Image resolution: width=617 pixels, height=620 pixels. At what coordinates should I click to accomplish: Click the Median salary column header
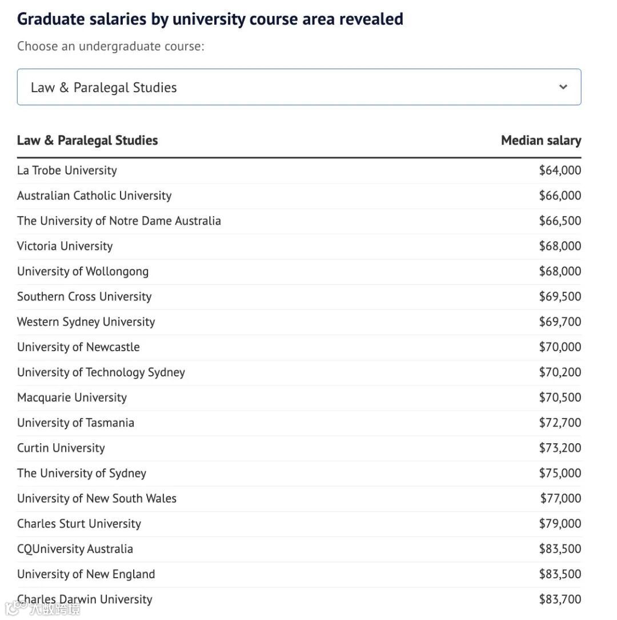point(540,141)
